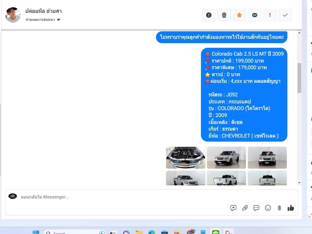Click text ราคาพิเศษ : 179,000 บาท
The width and height of the screenshot is (312, 234).
[x=239, y=67]
